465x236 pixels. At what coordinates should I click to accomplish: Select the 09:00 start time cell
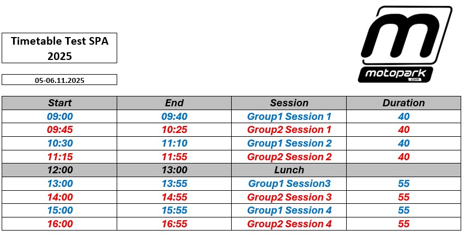59,117
